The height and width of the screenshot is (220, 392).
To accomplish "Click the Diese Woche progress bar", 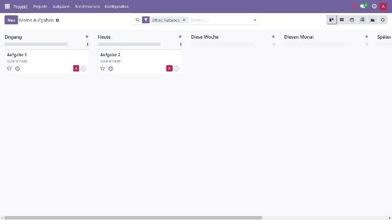I will coord(223,44).
